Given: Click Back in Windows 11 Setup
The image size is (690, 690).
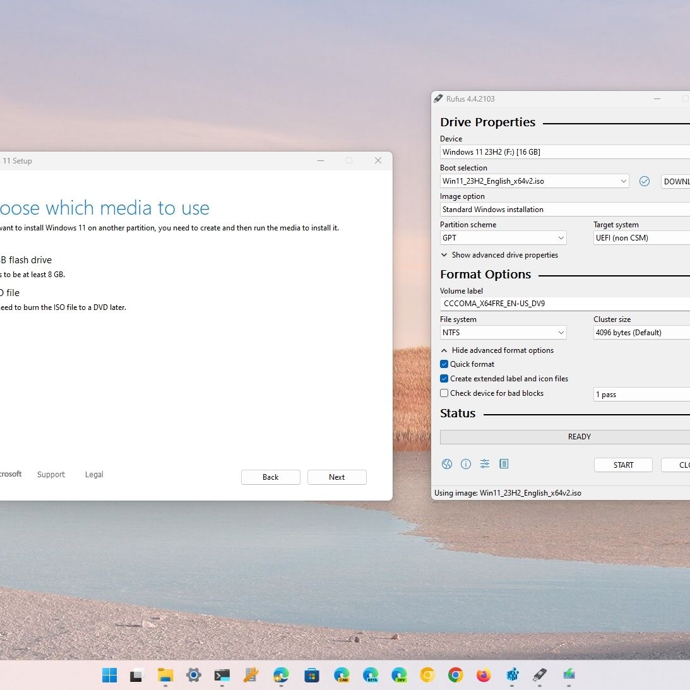Looking at the screenshot, I should (271, 477).
